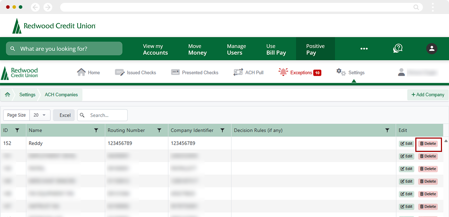449x217 pixels.
Task: Open the help chat bubble icon
Action: [x=398, y=48]
